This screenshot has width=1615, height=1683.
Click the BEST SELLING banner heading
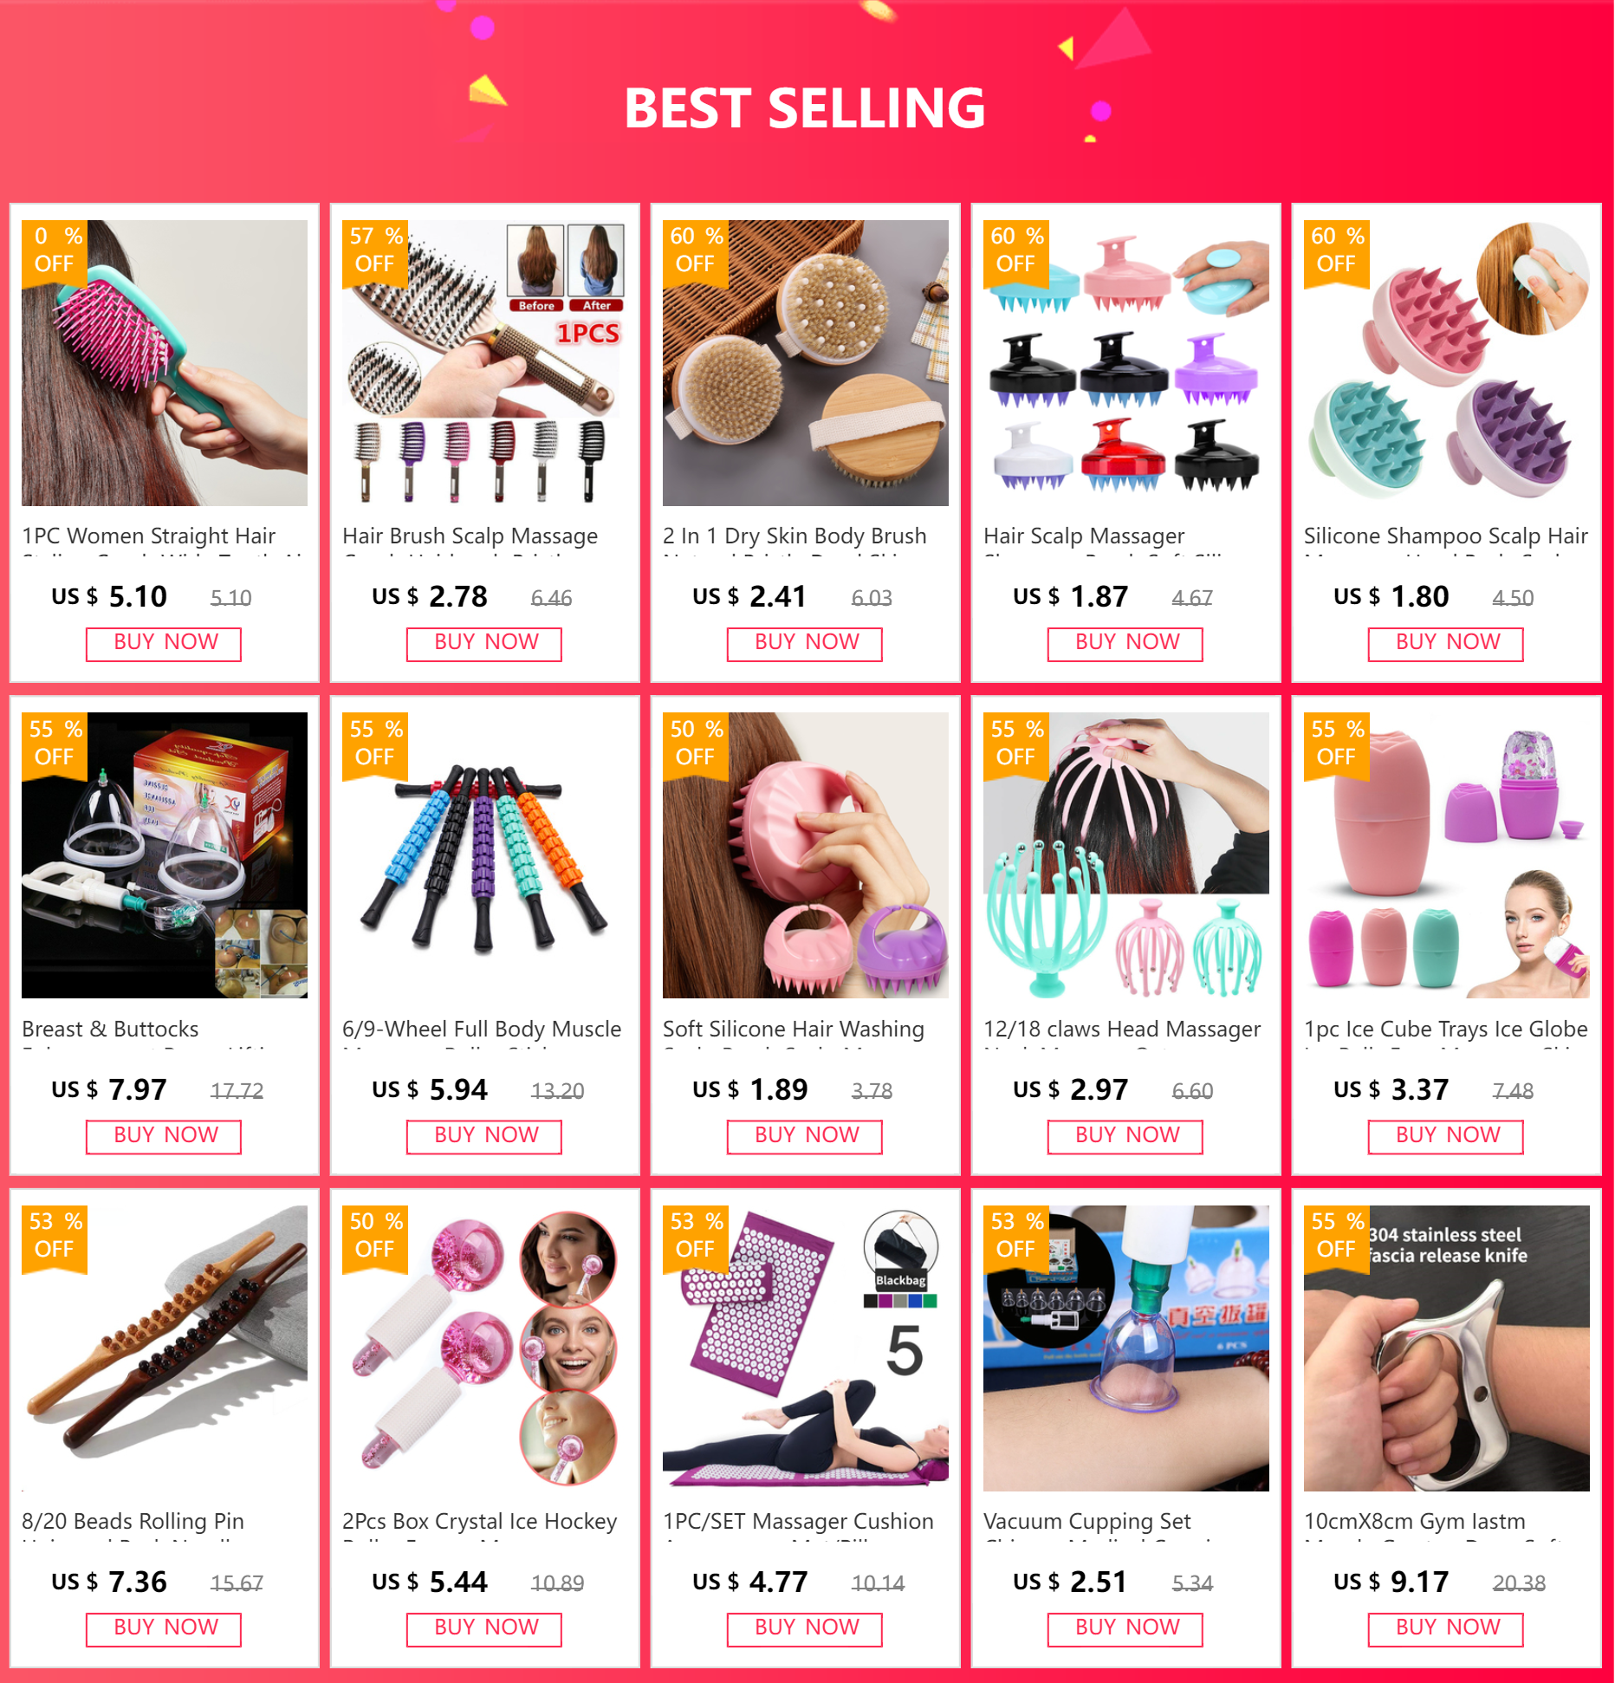[805, 108]
